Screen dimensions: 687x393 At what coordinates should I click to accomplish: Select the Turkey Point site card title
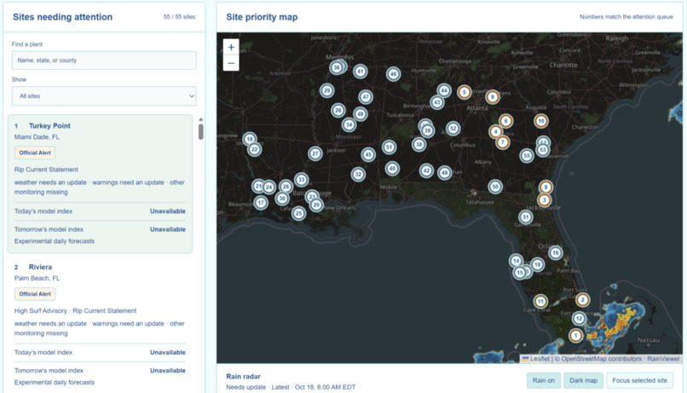pos(49,125)
